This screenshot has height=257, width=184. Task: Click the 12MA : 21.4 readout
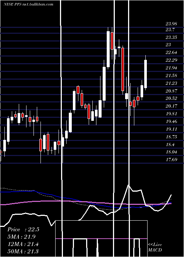point(23,244)
